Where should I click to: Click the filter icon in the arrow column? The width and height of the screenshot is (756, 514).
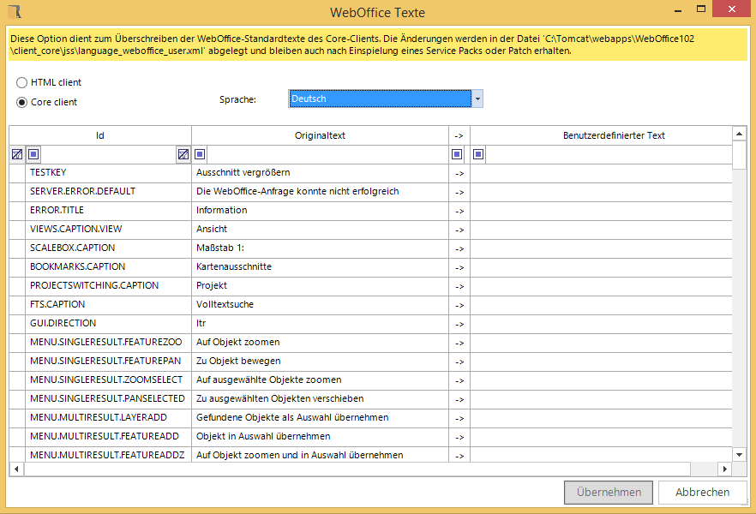pos(457,154)
